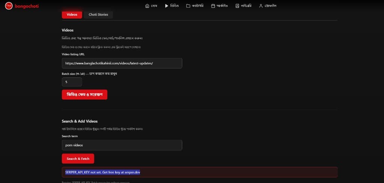Click into the Search term field
The image size is (384, 183).
(122, 145)
